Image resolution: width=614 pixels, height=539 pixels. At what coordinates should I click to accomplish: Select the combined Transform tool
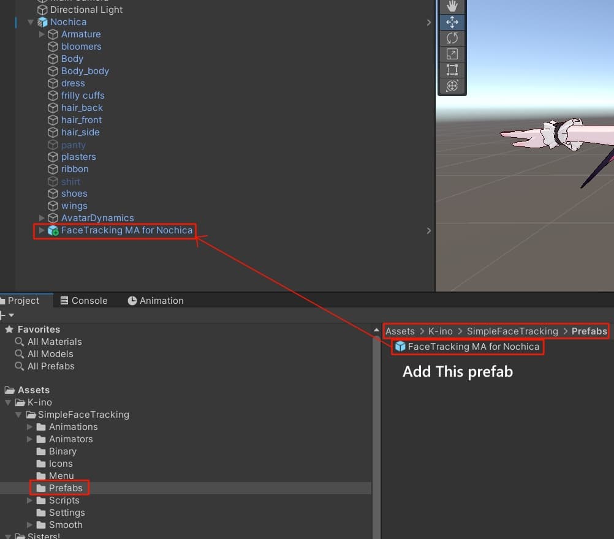point(452,86)
